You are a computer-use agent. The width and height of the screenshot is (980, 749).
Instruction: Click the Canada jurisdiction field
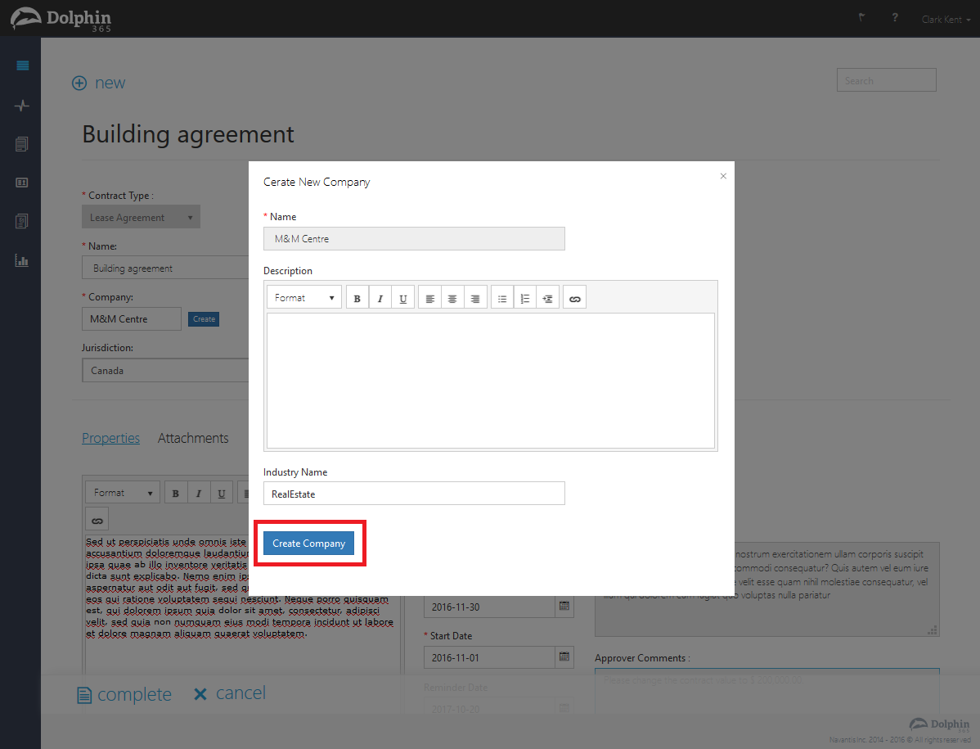click(x=165, y=370)
